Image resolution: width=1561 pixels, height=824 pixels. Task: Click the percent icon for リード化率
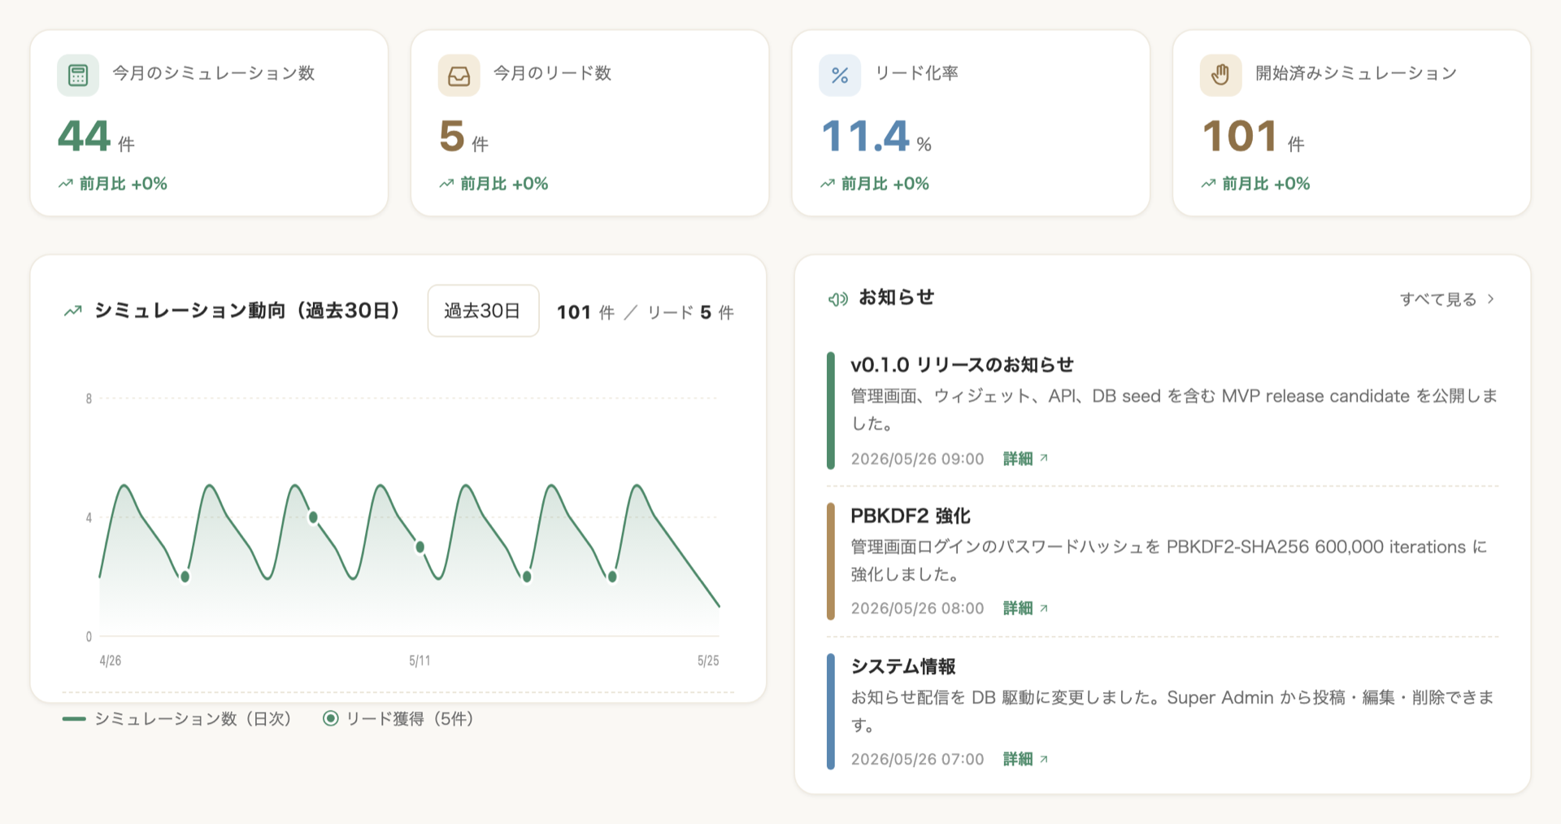point(840,76)
